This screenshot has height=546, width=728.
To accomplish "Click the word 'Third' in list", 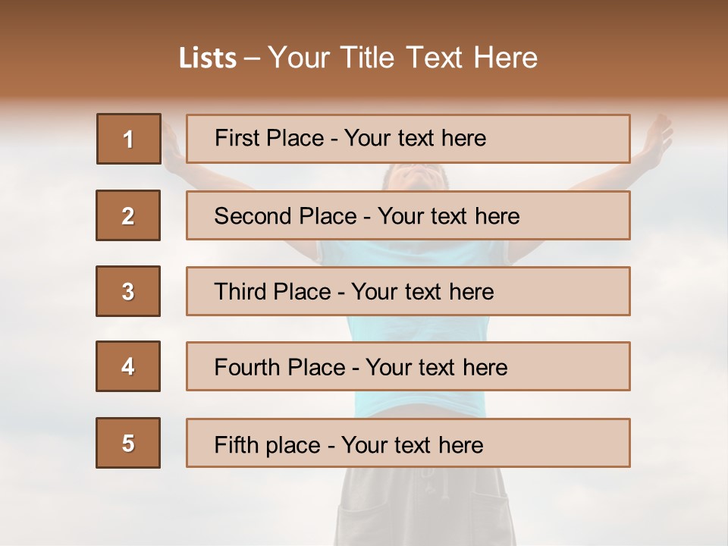I will coord(243,292).
